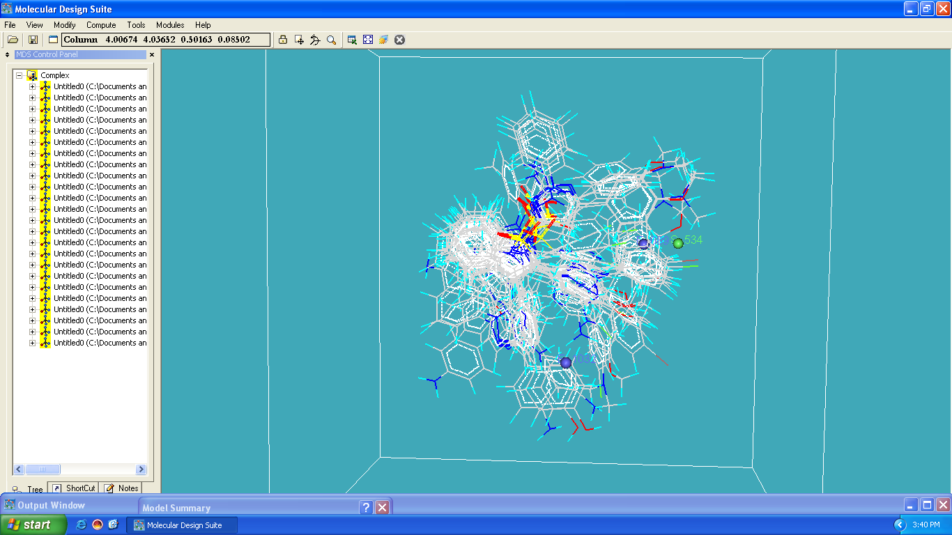Click the move/translate selection tool icon

tap(299, 40)
